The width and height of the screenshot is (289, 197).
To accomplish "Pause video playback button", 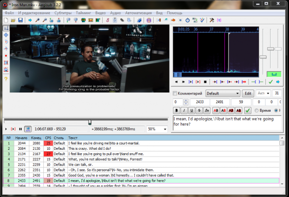I will [20, 129].
